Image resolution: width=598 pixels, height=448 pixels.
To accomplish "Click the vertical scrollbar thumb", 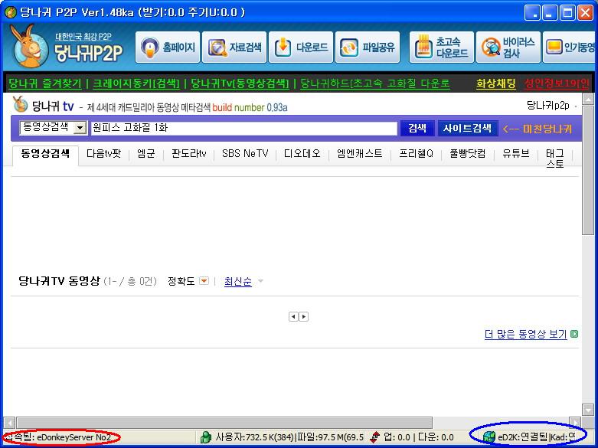I will pyautogui.click(x=588, y=171).
